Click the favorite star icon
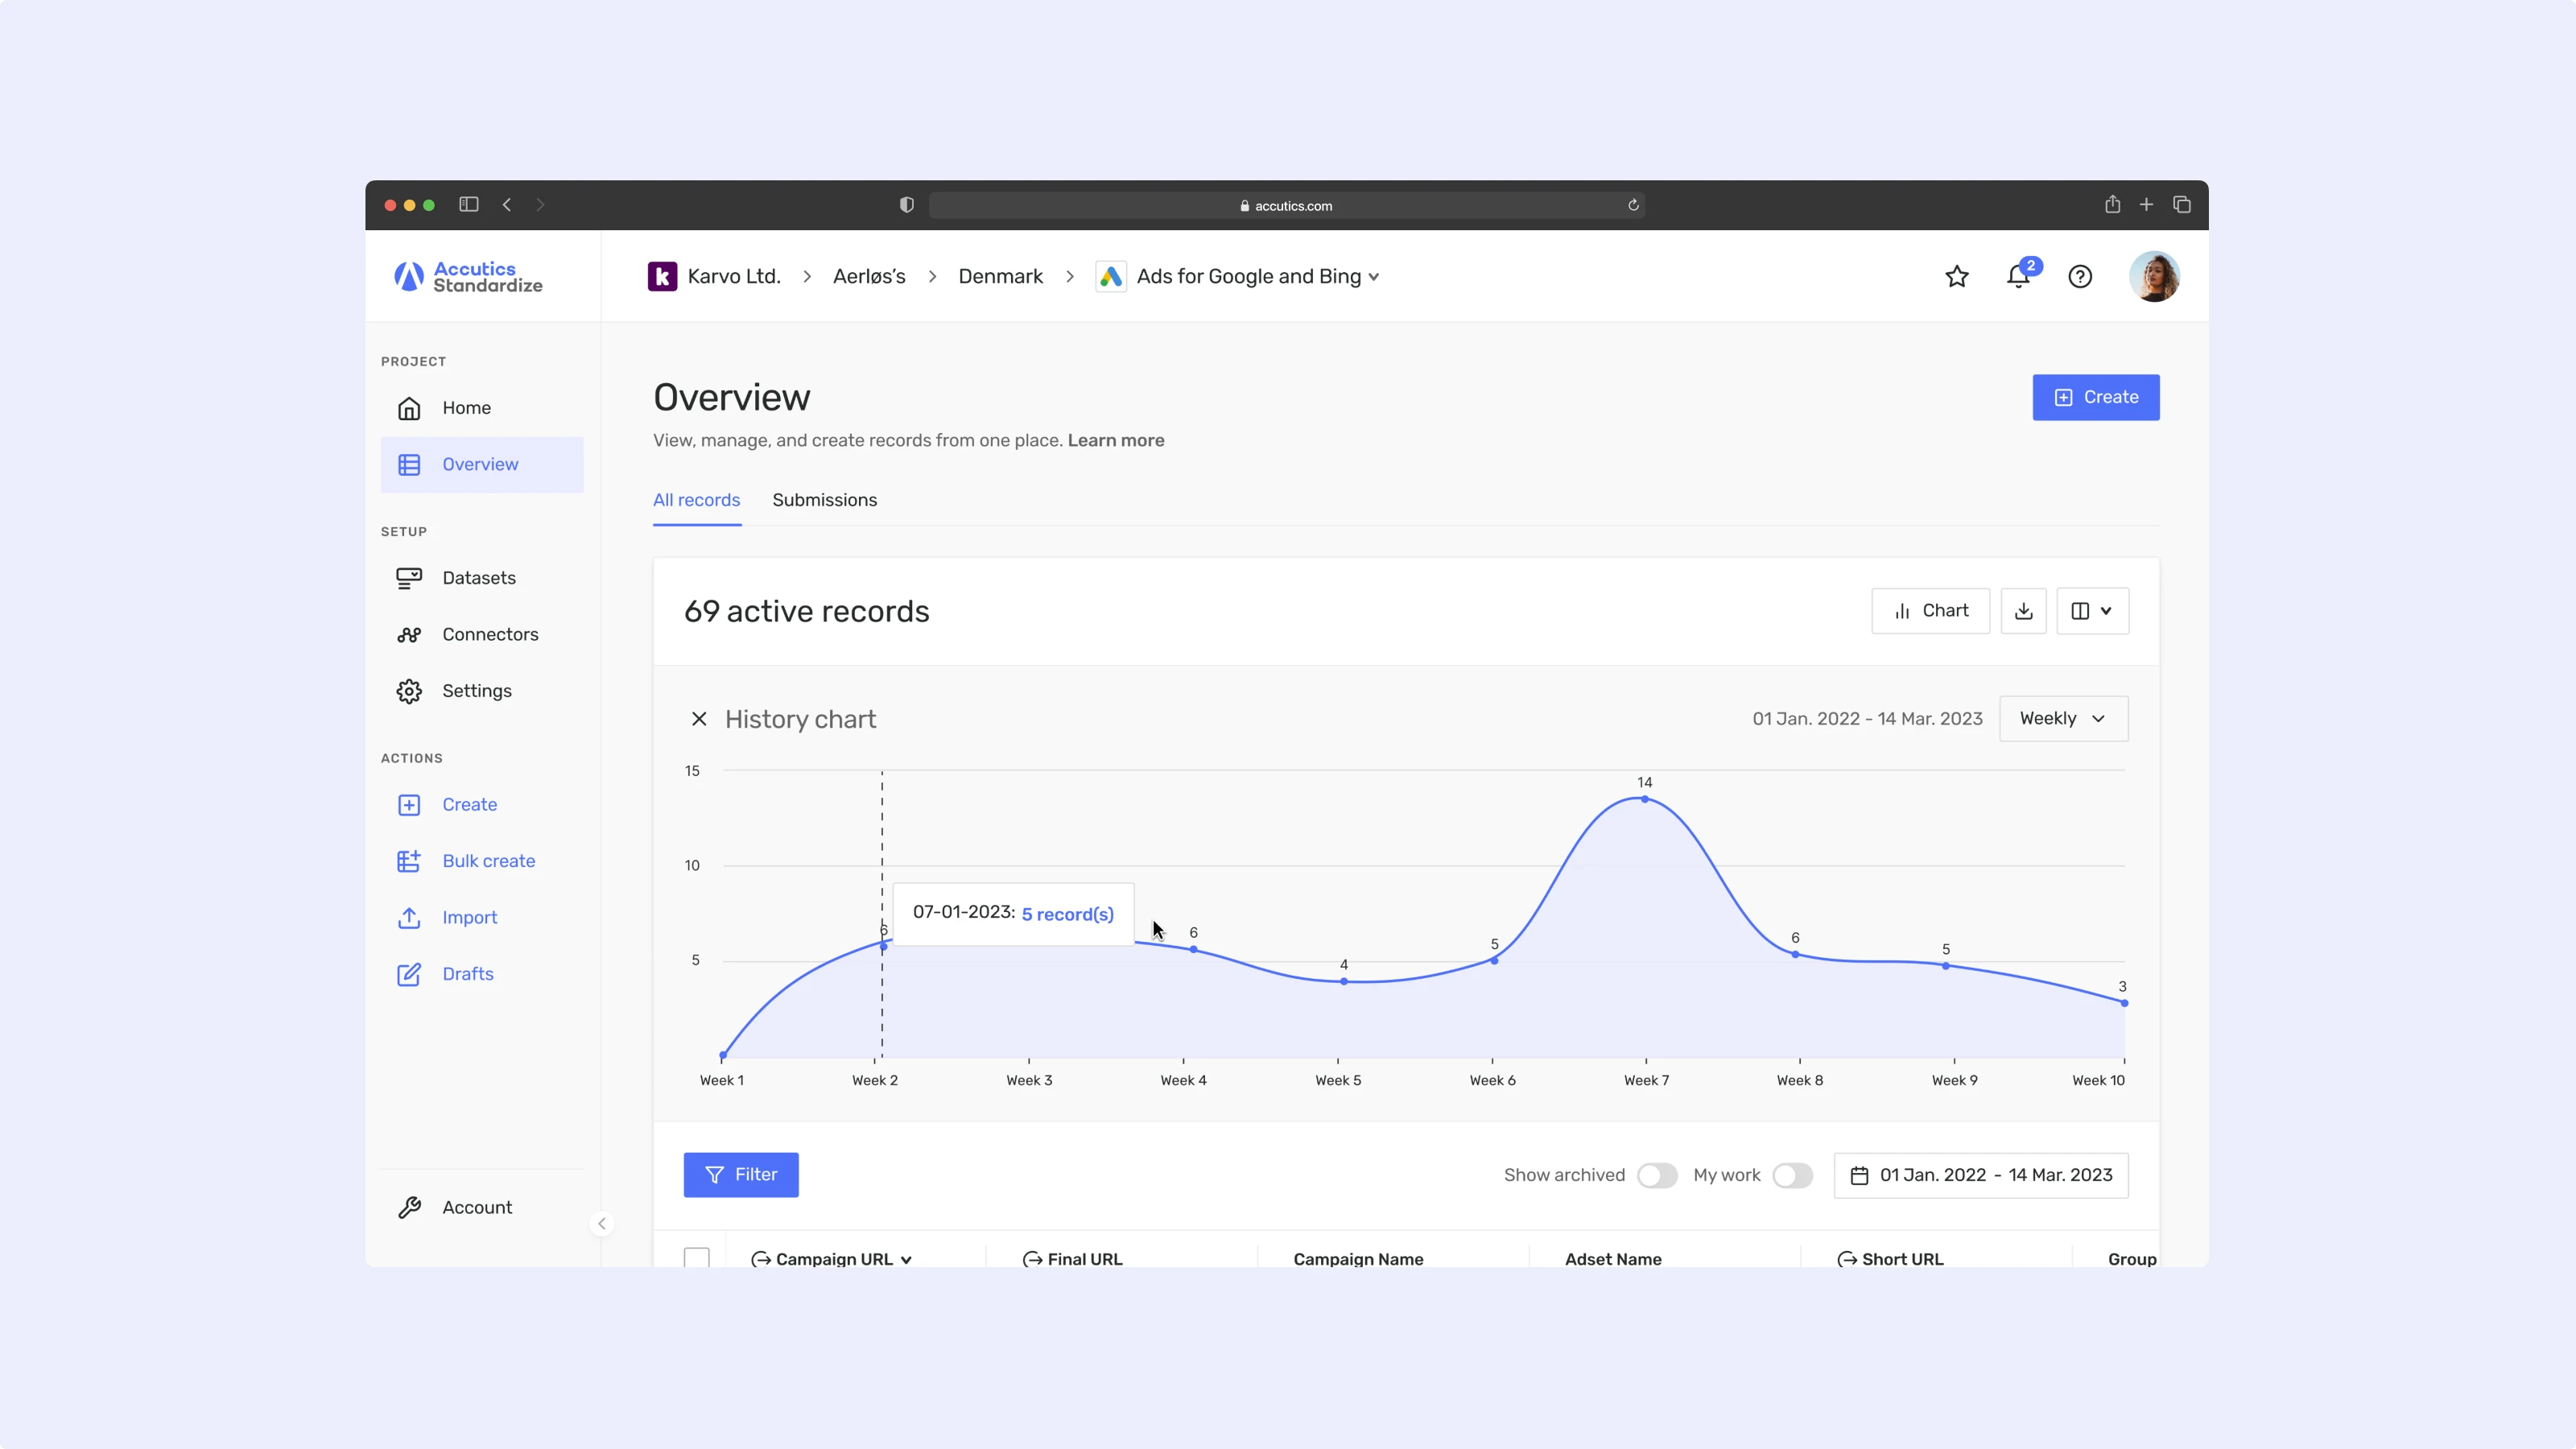2576x1449 pixels. [1956, 277]
